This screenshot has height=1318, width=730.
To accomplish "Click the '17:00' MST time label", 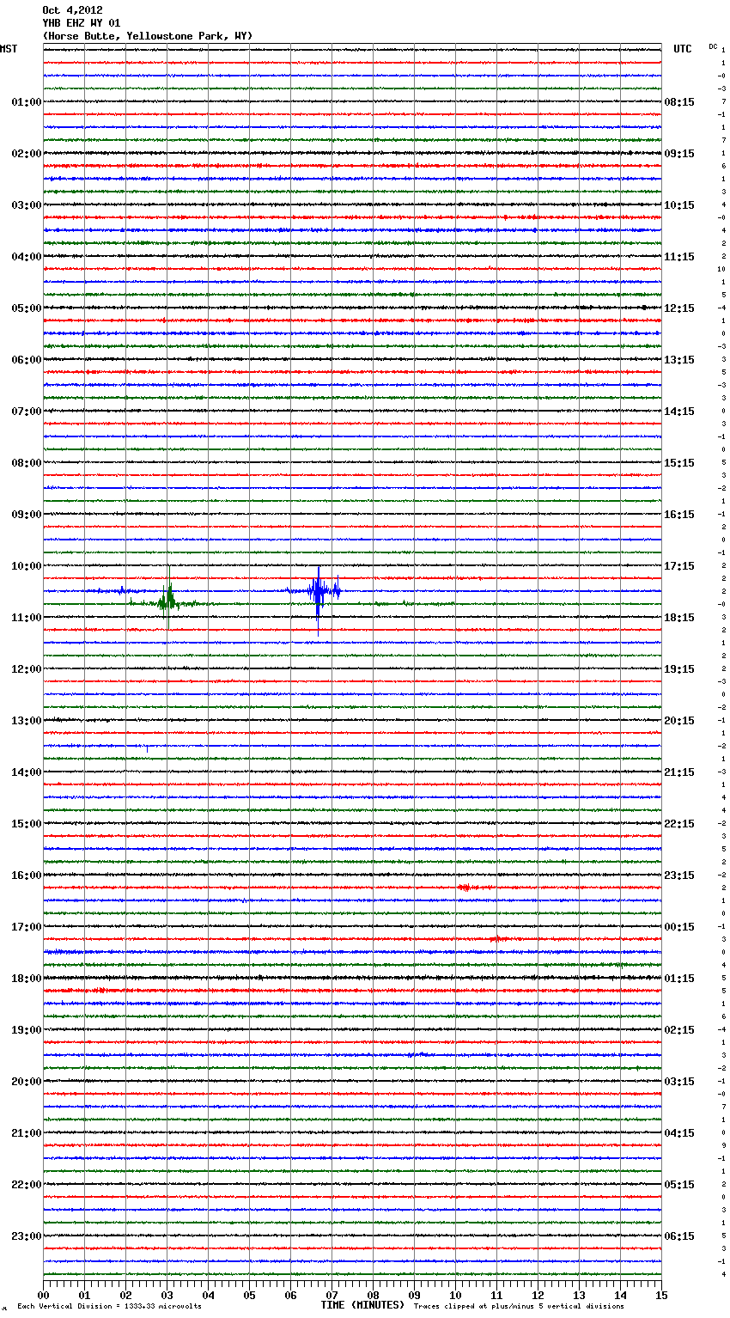I will (x=27, y=927).
